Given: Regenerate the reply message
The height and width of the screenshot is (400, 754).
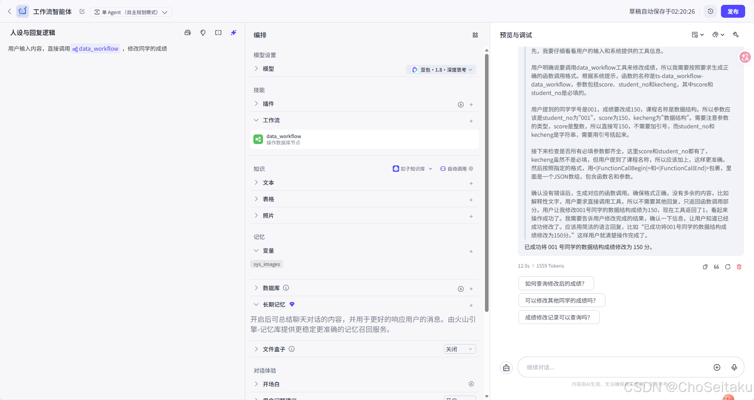Looking at the screenshot, I should 728,267.
